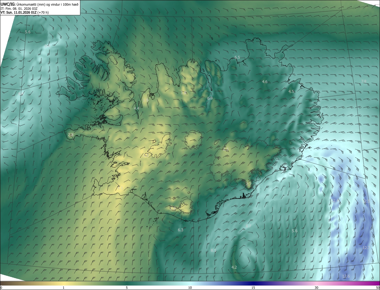Screen dimensions: 380x290
Task: Click the colorbar tick label "10"
Action: point(190,288)
